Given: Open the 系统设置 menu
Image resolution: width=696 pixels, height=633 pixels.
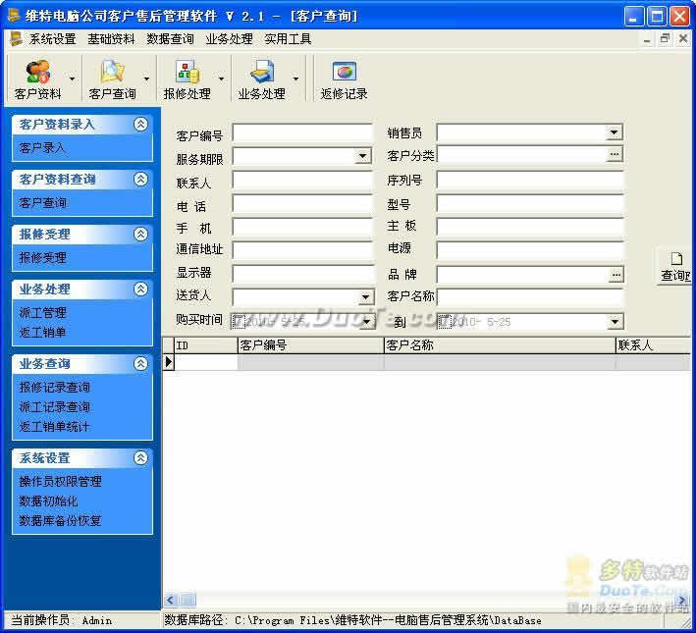Looking at the screenshot, I should coord(52,39).
